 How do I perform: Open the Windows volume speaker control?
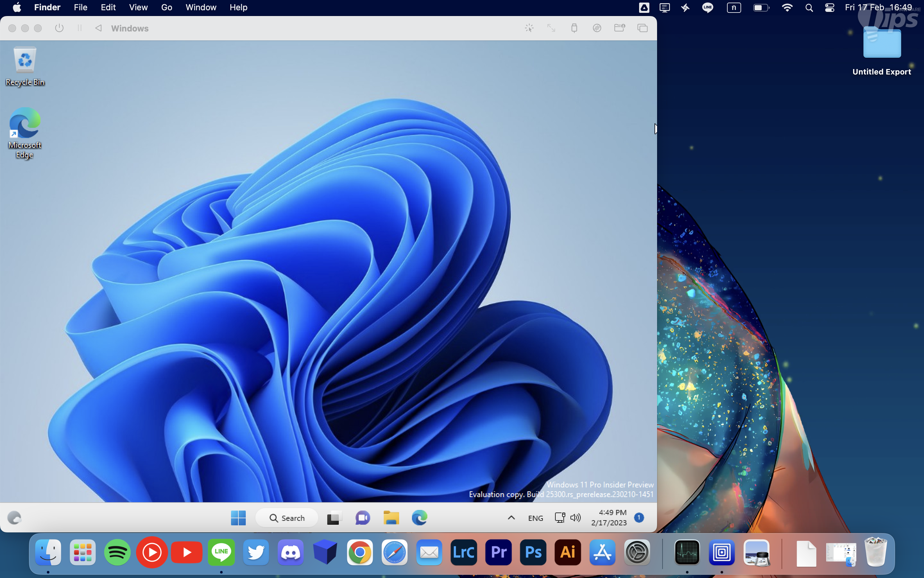575,518
